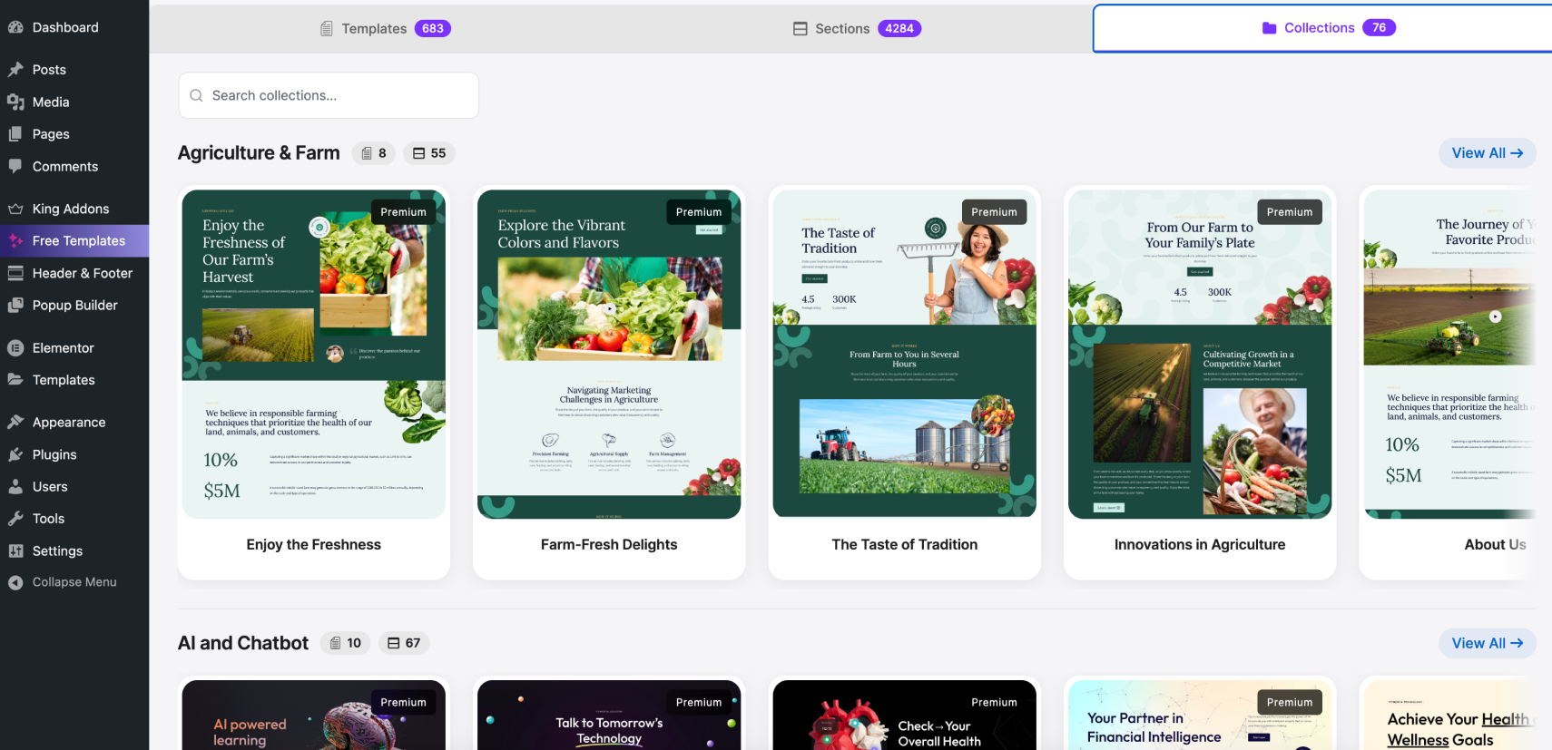Image resolution: width=1552 pixels, height=750 pixels.
Task: Open the Plugins menu item
Action: [x=74, y=454]
